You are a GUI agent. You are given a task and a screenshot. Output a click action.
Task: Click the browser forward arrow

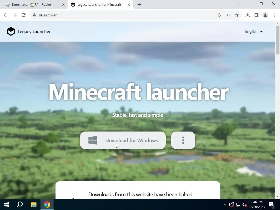pos(15,15)
